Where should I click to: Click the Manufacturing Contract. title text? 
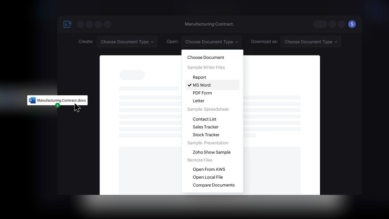pos(209,24)
